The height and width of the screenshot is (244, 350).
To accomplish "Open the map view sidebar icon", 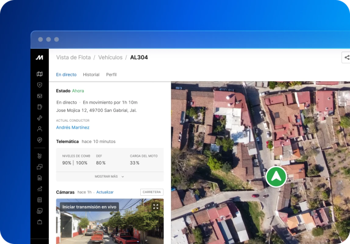I will tap(39, 74).
